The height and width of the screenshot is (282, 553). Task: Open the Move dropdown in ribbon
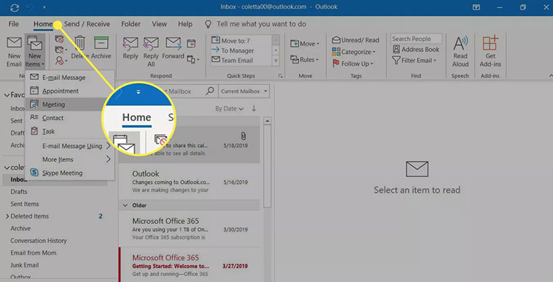(305, 44)
